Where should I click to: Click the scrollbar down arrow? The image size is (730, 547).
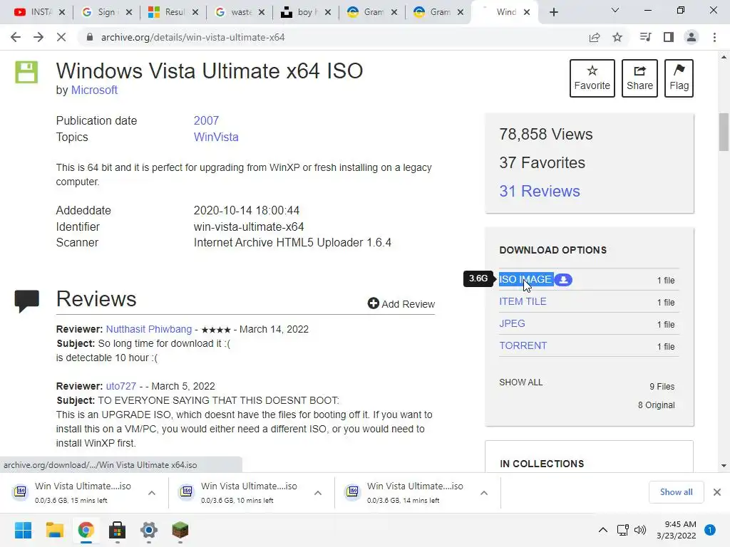724,466
